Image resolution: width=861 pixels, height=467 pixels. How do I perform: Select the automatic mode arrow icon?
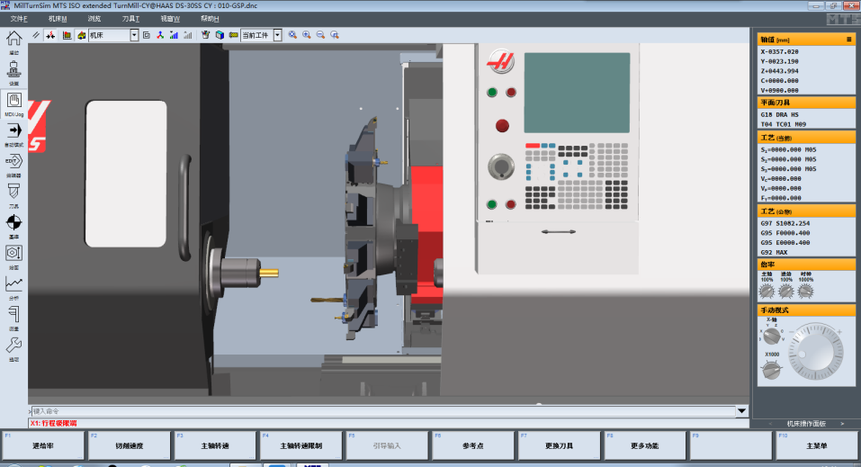[13, 130]
